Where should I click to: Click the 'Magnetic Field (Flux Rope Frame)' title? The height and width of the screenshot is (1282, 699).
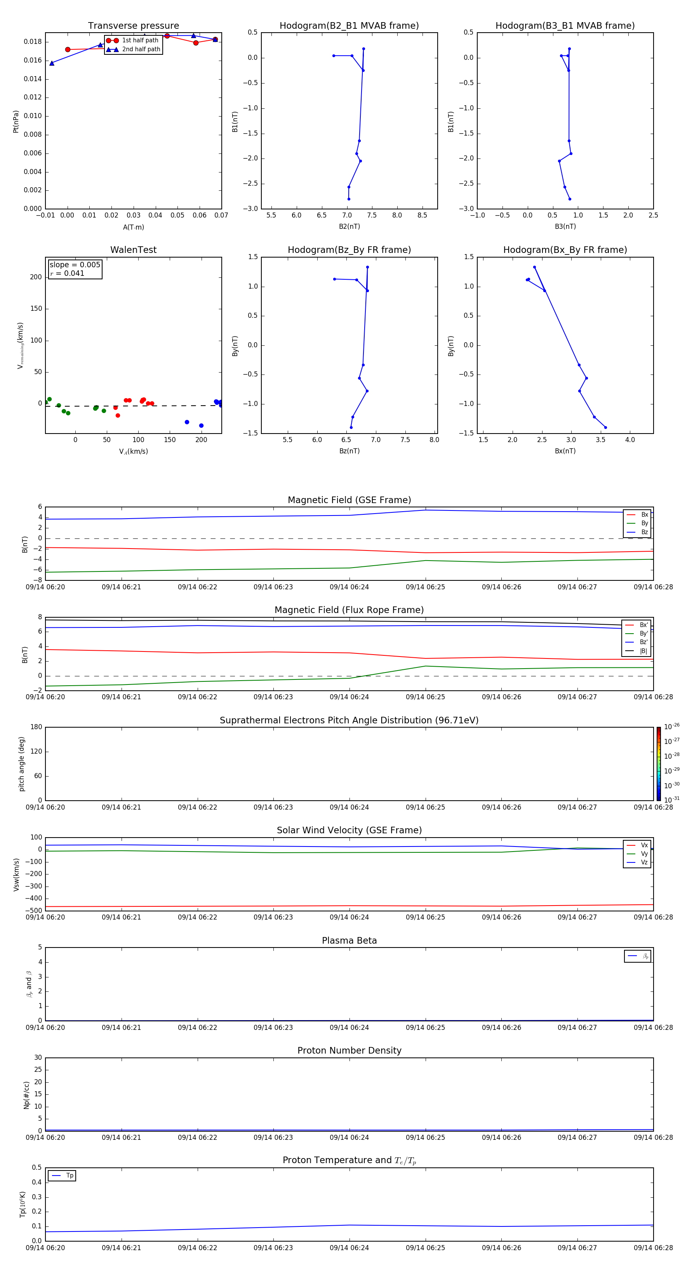tap(349, 610)
